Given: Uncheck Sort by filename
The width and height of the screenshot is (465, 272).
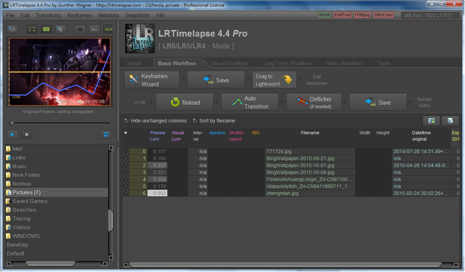Looking at the screenshot, I should [x=195, y=121].
